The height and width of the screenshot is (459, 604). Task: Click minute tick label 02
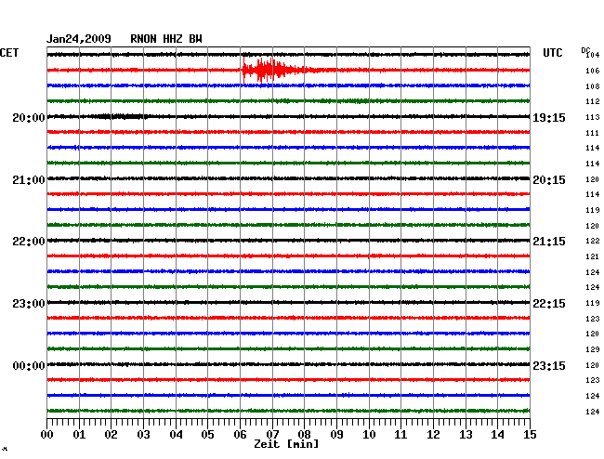point(111,434)
